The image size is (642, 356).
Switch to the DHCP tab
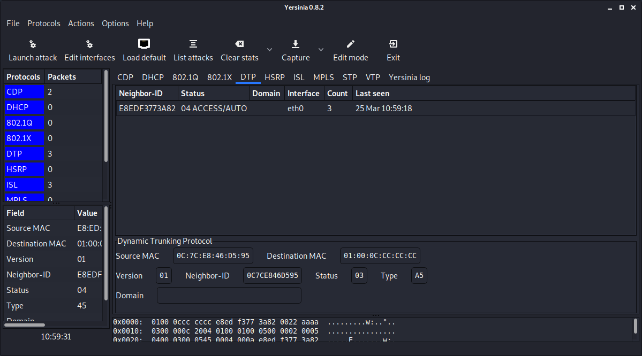coord(153,78)
